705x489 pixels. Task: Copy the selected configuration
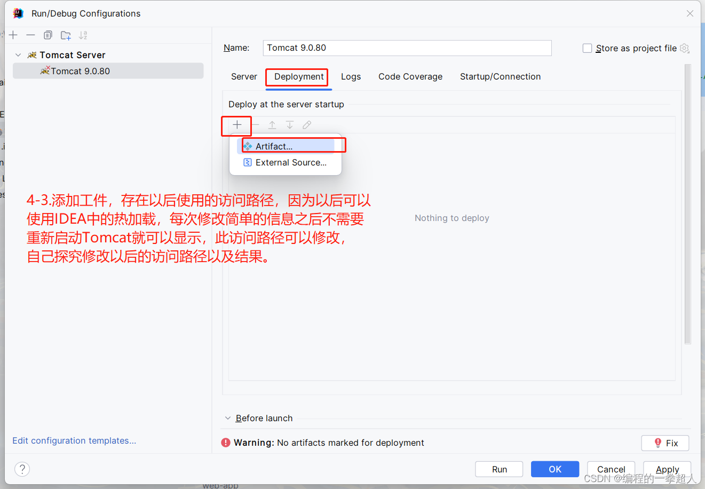tap(48, 35)
